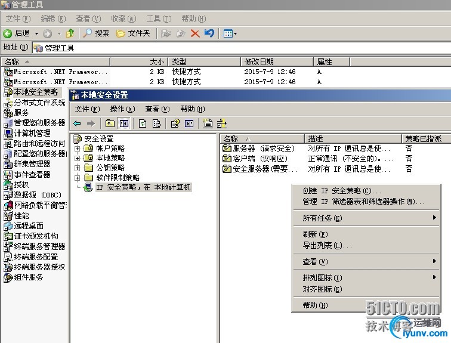The width and height of the screenshot is (451, 343).
Task: Select 性能 shortcut
Action: [x=16, y=215]
